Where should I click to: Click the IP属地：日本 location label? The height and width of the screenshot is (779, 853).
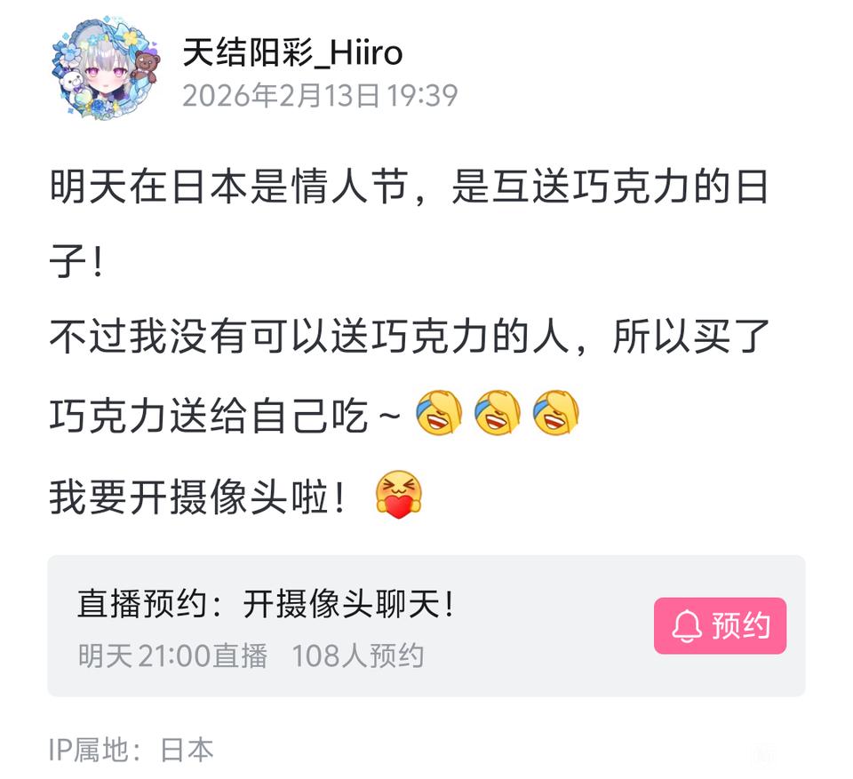132,750
